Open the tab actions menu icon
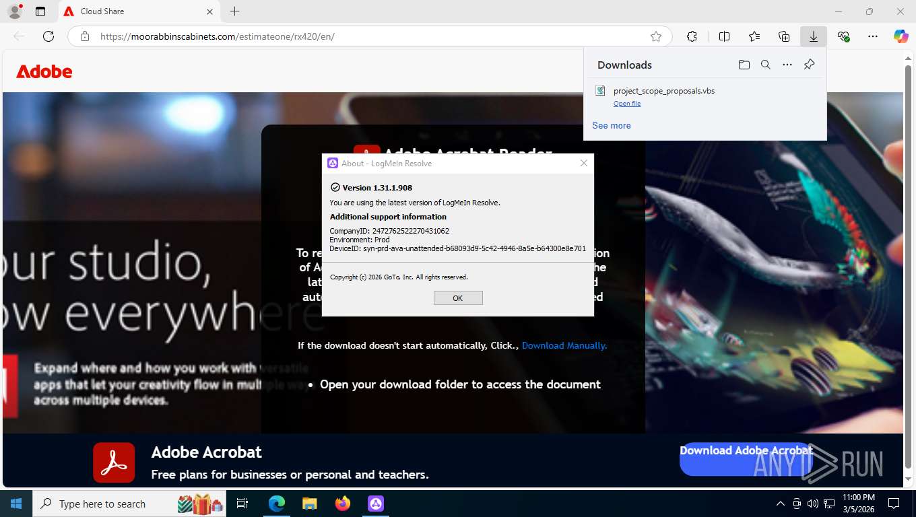The image size is (916, 517). (40, 11)
